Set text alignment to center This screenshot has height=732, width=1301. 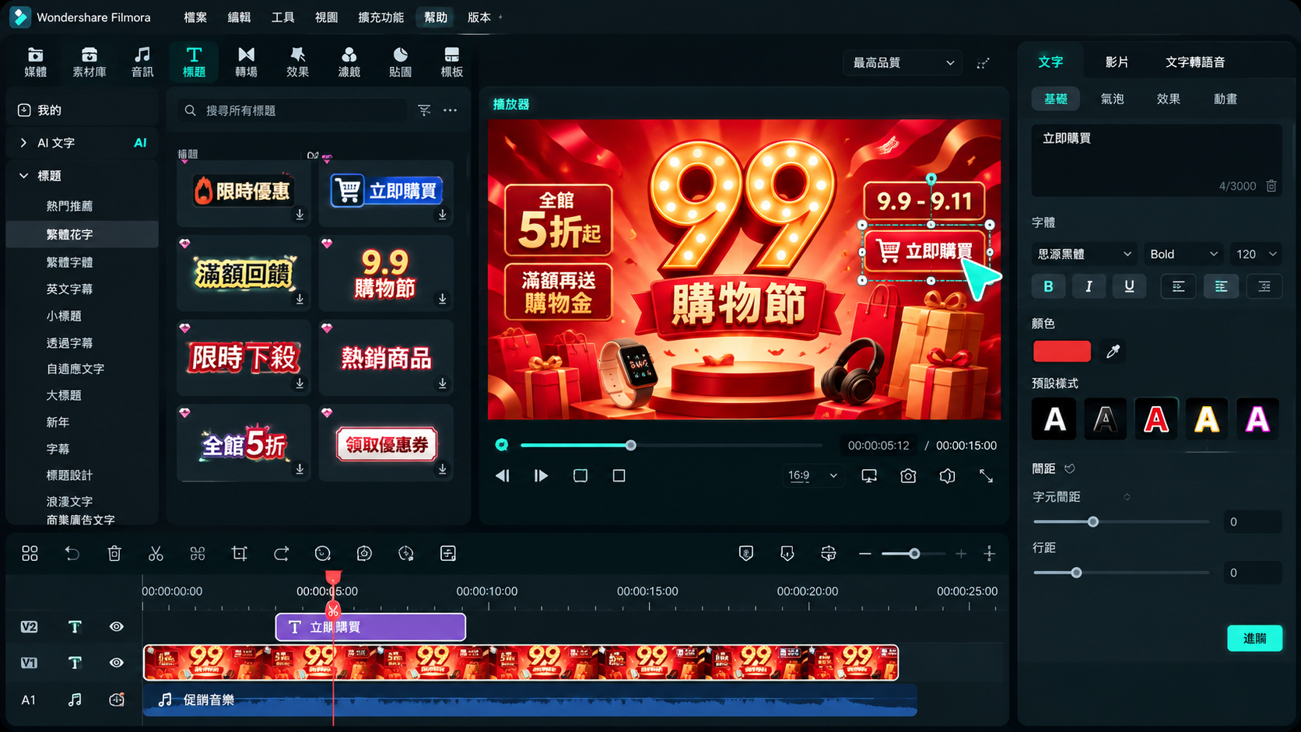pyautogui.click(x=1221, y=286)
